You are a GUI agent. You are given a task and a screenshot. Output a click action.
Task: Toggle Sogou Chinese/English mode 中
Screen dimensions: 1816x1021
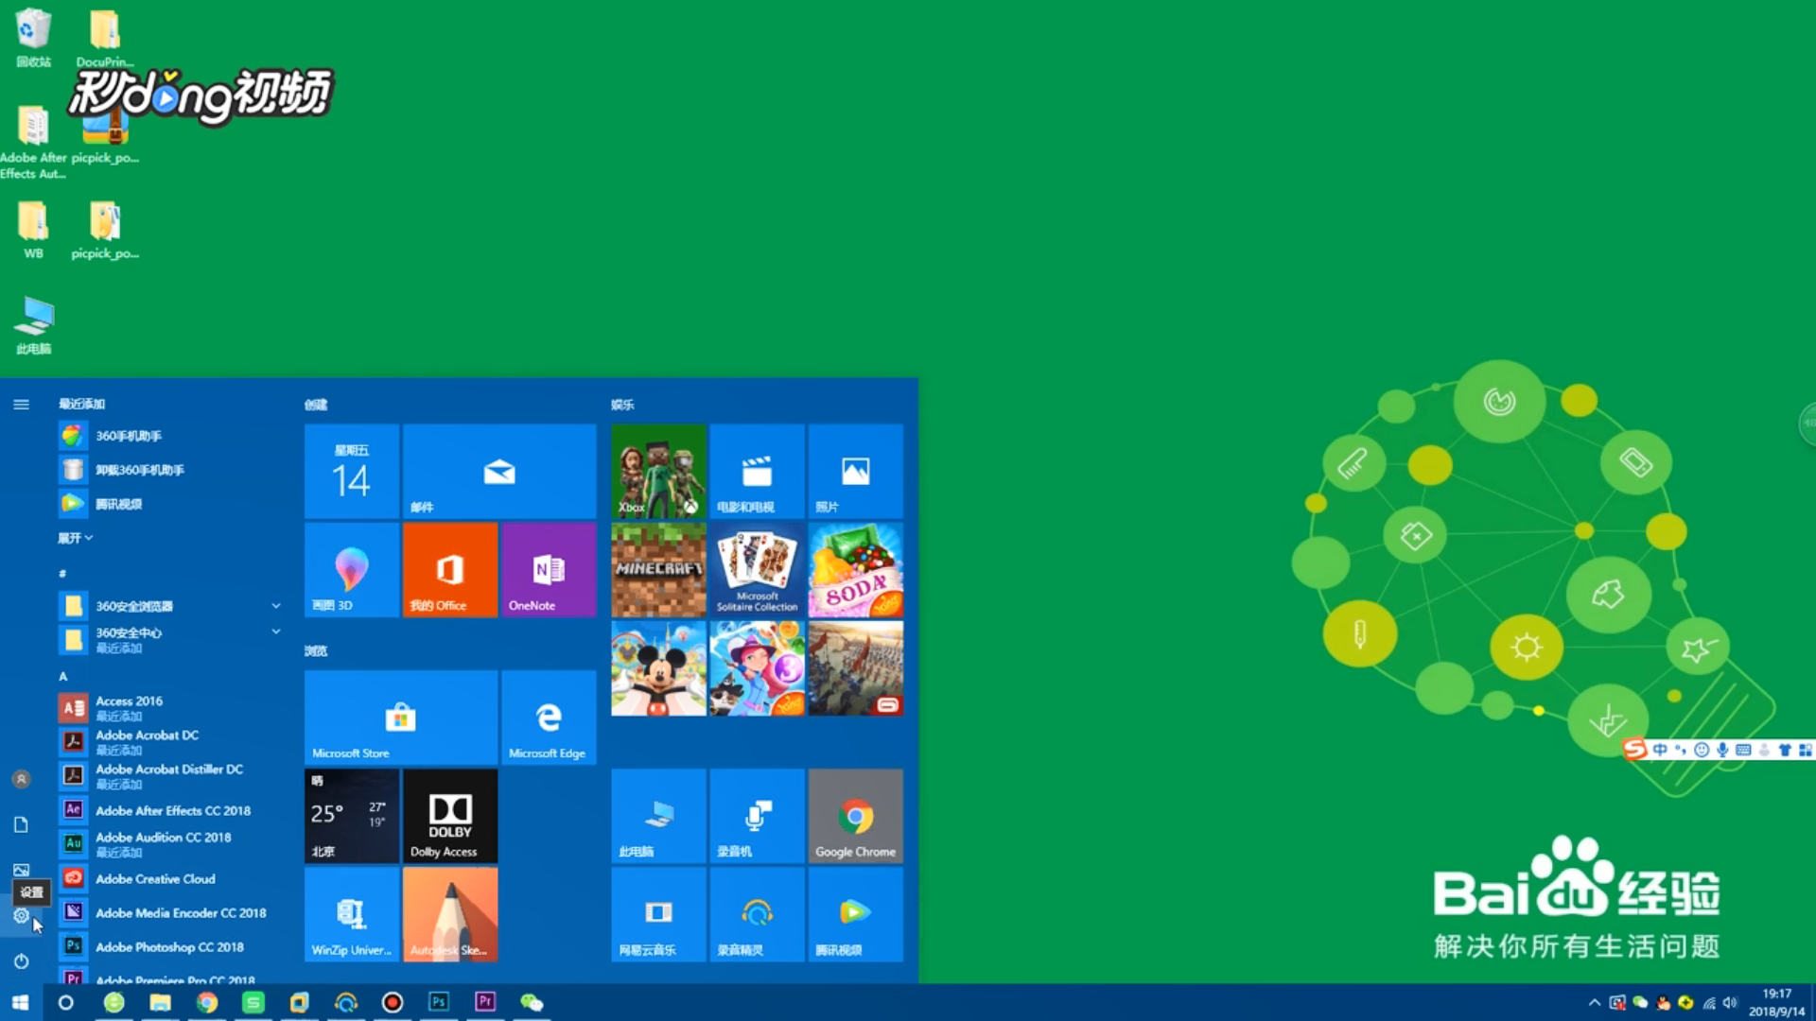click(1660, 750)
